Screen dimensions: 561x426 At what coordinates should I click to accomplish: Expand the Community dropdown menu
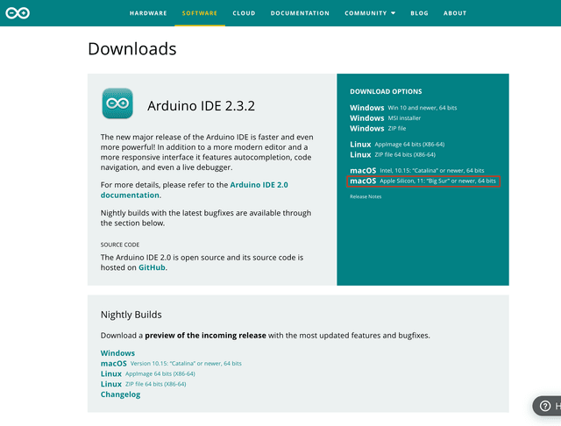369,13
